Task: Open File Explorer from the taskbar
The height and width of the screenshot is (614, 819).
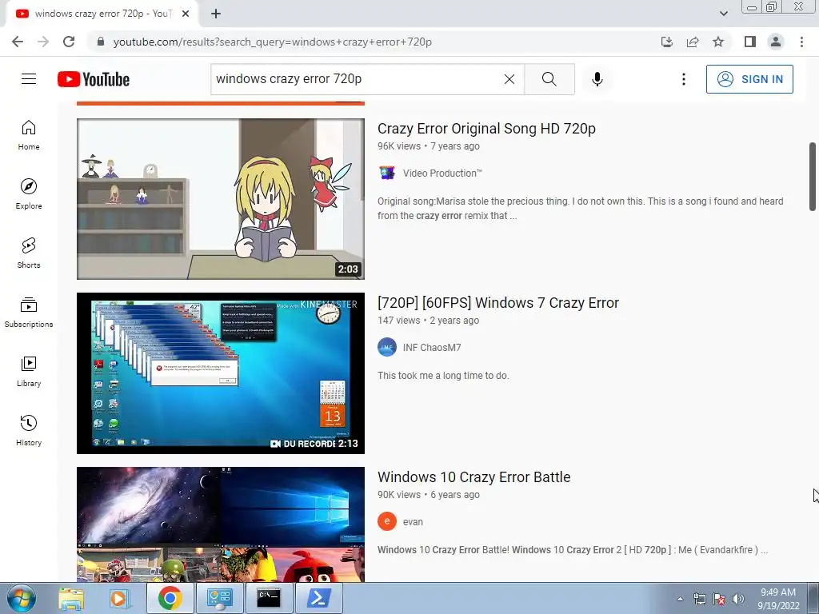Action: (71, 598)
